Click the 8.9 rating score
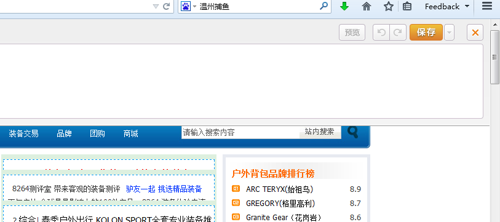Screen dimensions: 500x222 [x=355, y=189]
